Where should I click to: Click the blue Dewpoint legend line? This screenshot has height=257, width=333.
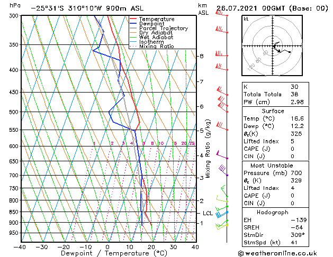133,24
